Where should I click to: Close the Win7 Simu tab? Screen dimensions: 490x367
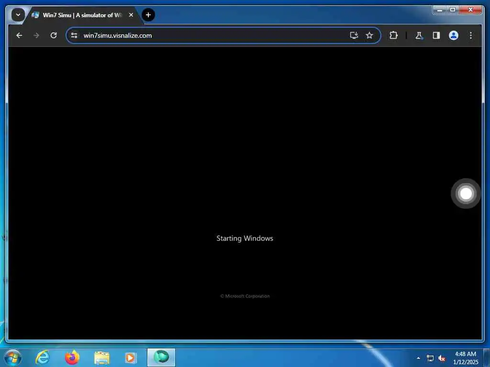[x=131, y=15]
